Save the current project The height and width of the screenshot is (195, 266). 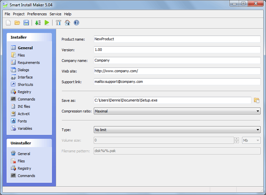point(26,23)
